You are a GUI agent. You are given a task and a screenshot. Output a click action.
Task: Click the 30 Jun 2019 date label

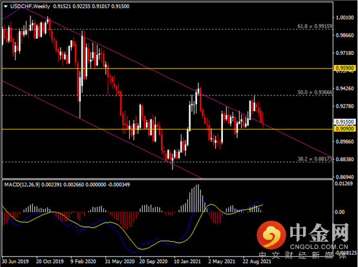(x=15, y=261)
